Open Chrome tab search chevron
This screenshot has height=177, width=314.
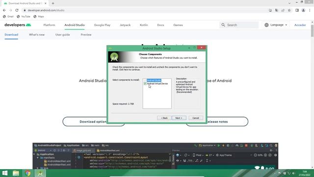coord(289,3)
